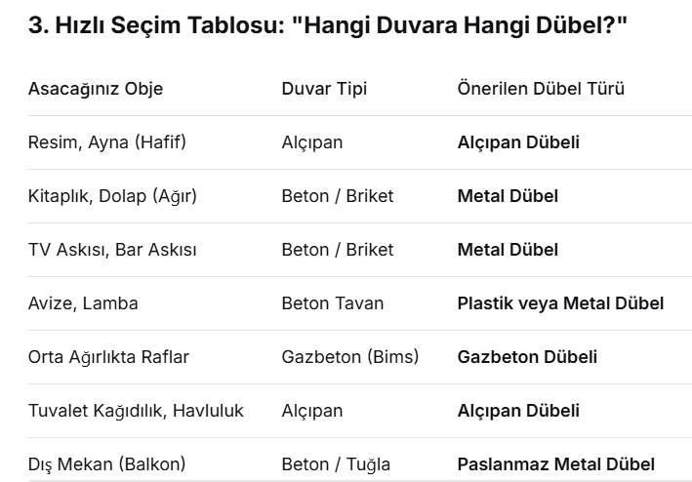Viewport: 692px width, 482px height.
Task: Click "Beton / Briket" in the TV Askısı row
Action: click(x=338, y=250)
